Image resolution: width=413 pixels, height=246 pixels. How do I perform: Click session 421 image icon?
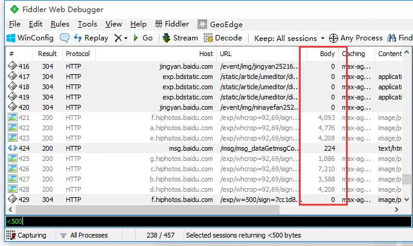[x=13, y=118]
